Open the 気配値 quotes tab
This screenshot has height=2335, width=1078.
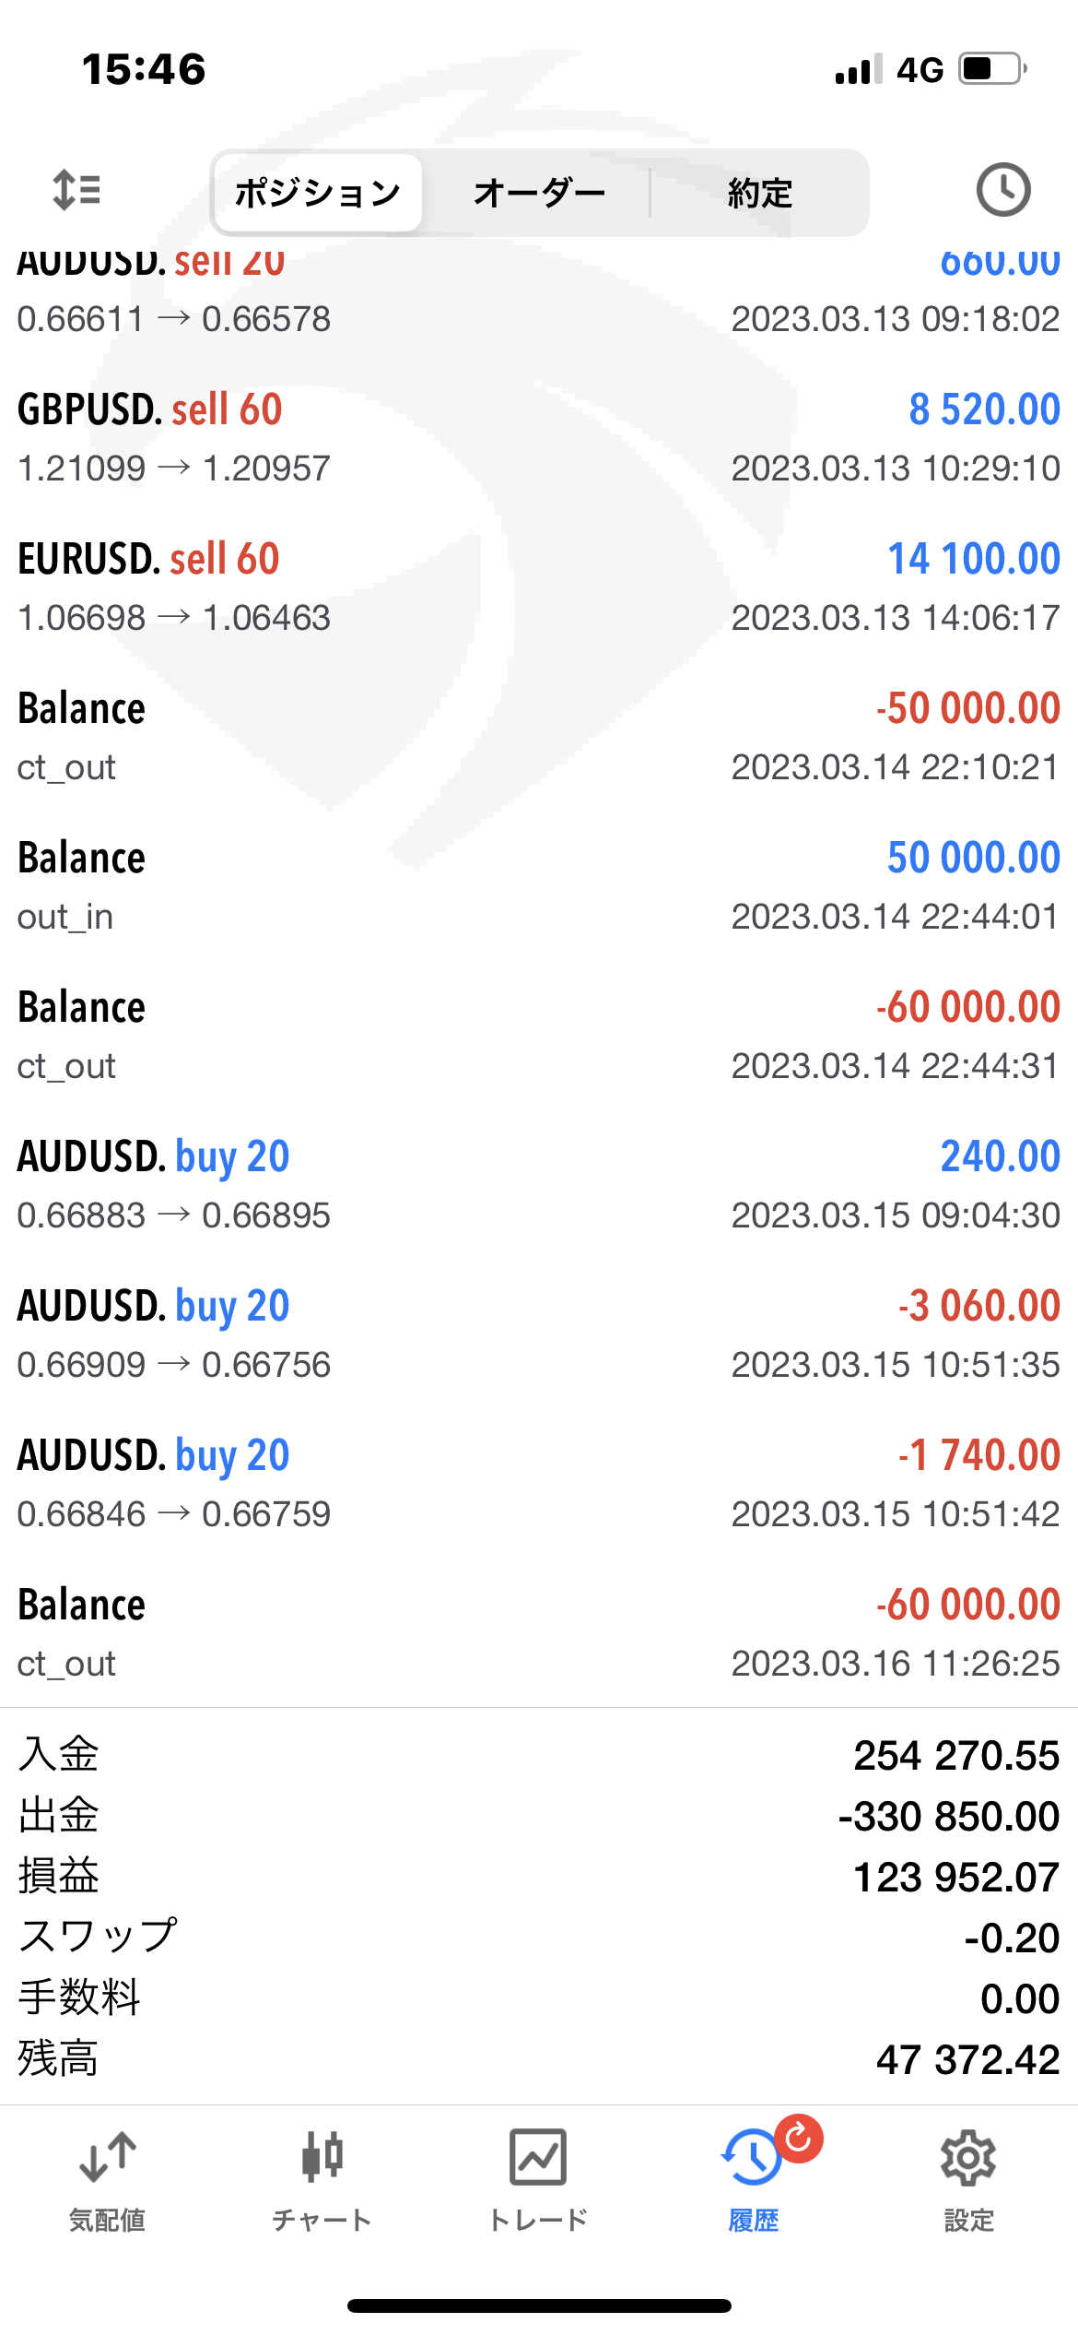pyautogui.click(x=107, y=2180)
